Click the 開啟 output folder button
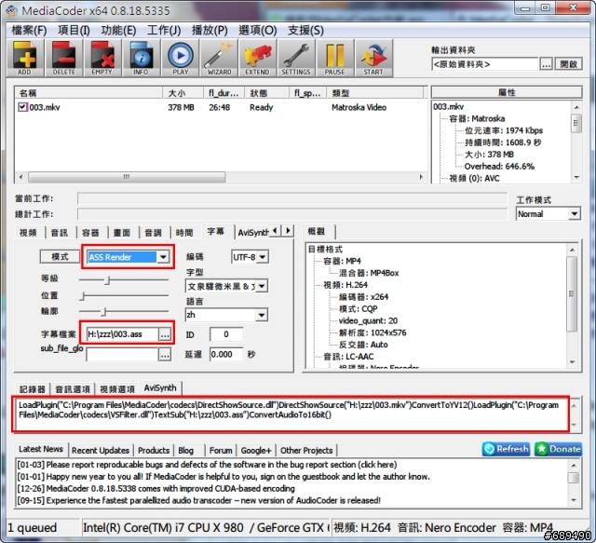The height and width of the screenshot is (543, 596). (x=569, y=64)
